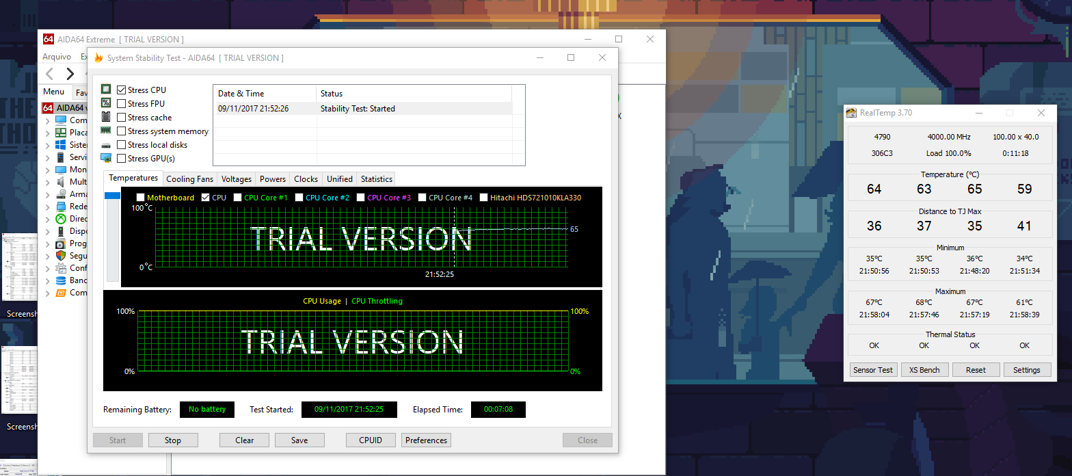Click RealTemp XS Bench button
Screen dimensions: 1072x476
(924, 370)
